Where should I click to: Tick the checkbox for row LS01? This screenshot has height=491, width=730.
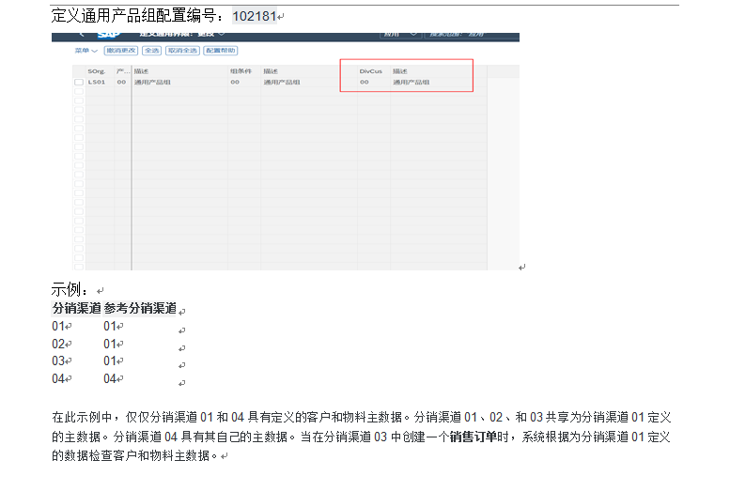click(x=79, y=83)
